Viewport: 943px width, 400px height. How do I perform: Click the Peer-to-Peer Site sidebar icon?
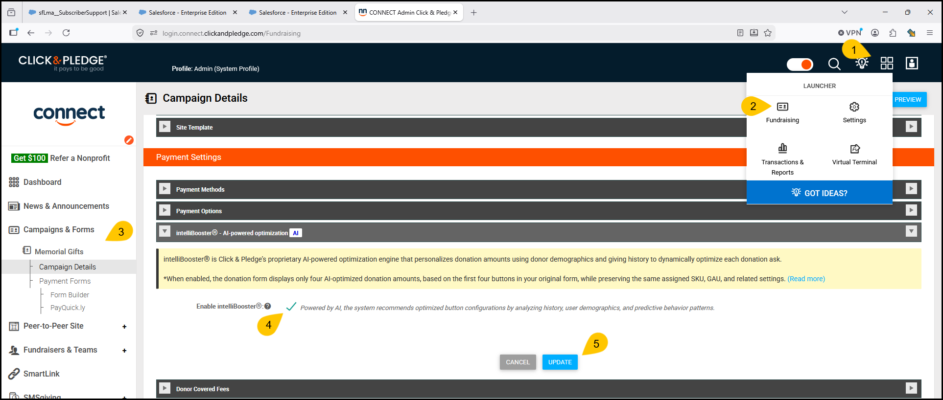14,326
